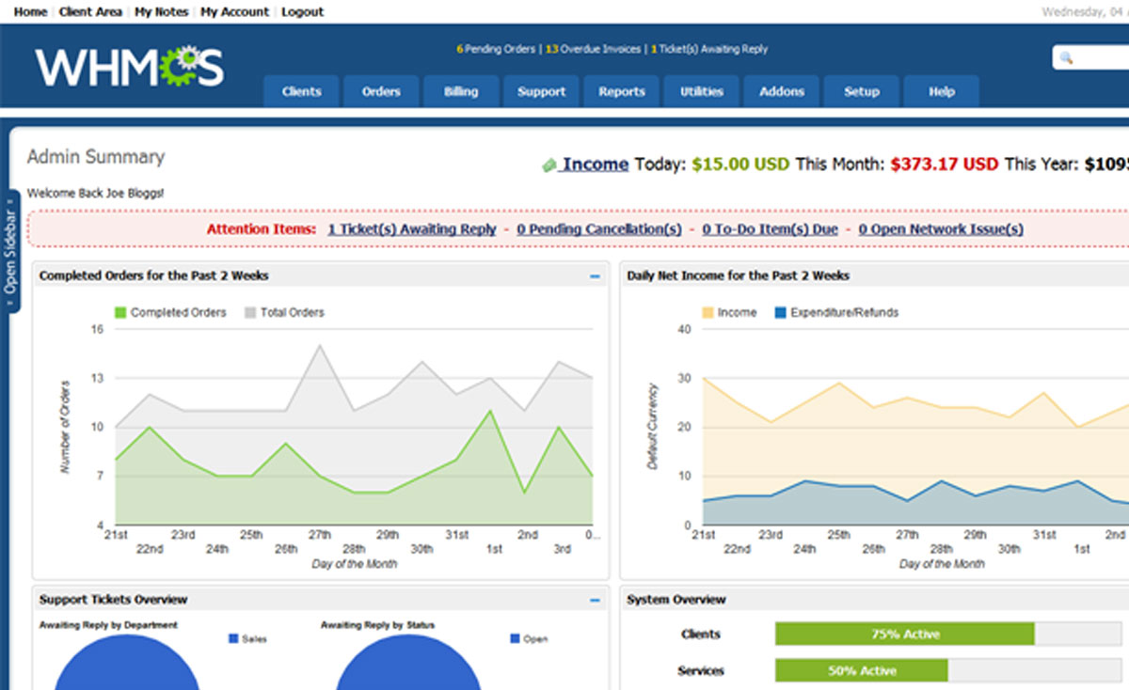Open the 13 Overdue Invoices link
Viewport: 1129px width, 690px height.
(x=593, y=49)
